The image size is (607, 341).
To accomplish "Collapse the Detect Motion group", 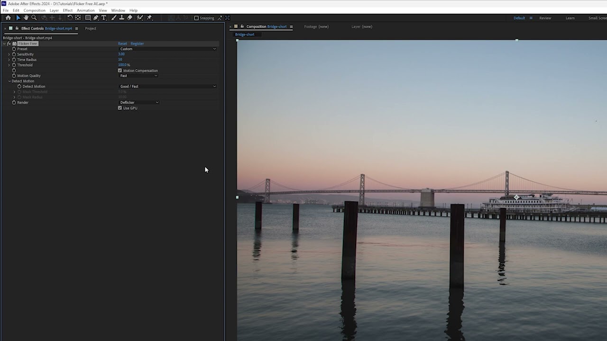I will (9, 81).
